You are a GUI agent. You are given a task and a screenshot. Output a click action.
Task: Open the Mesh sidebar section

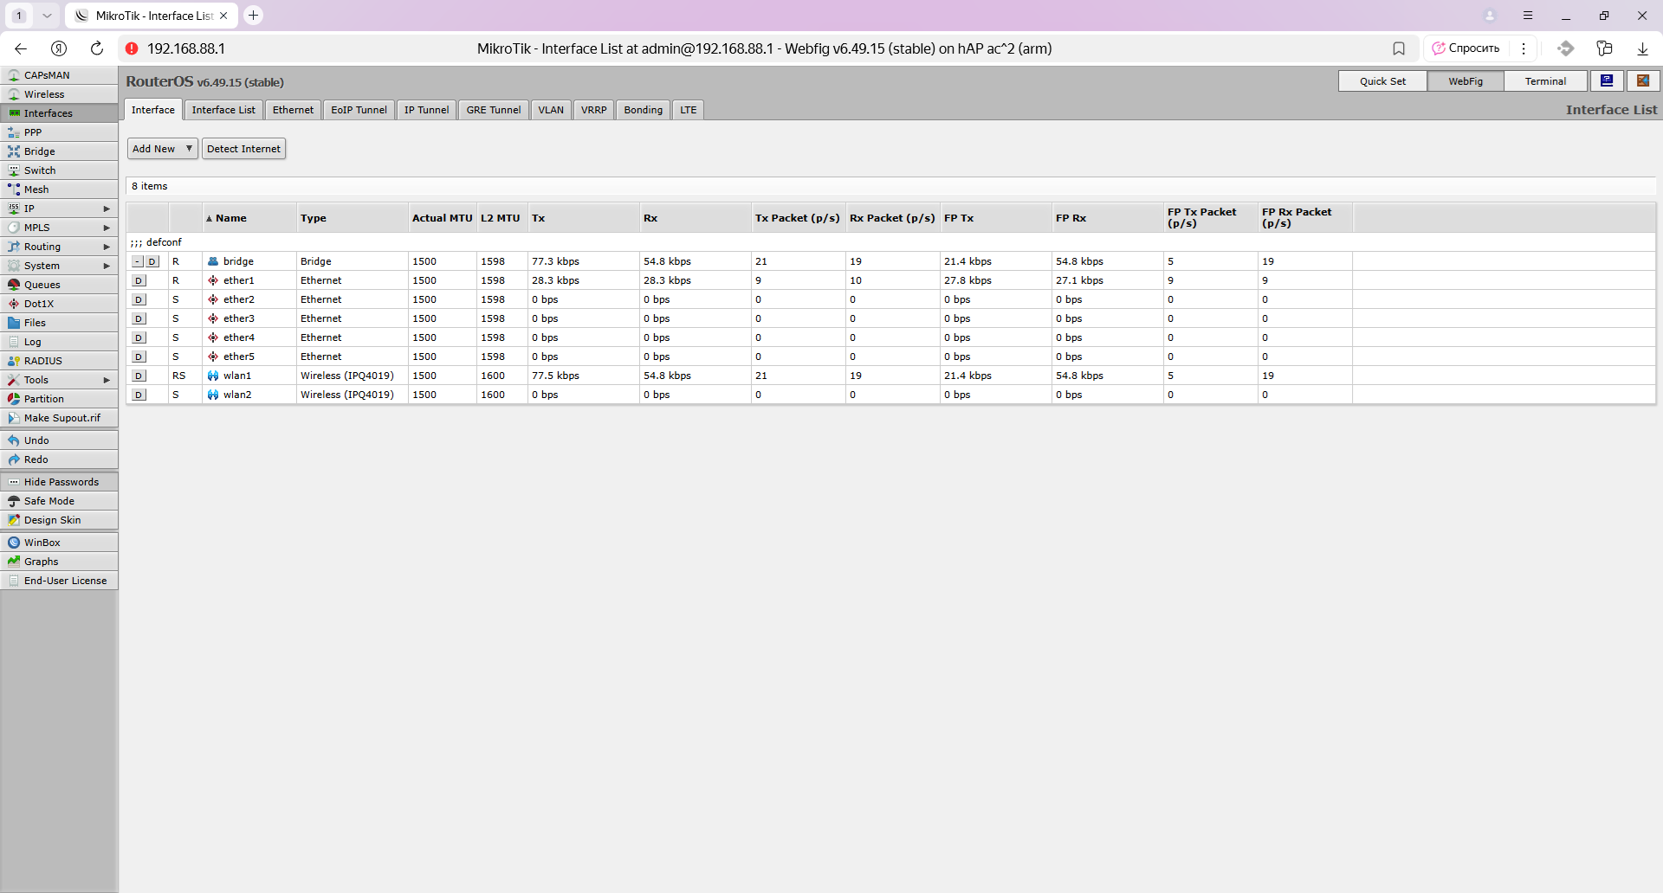coord(59,190)
